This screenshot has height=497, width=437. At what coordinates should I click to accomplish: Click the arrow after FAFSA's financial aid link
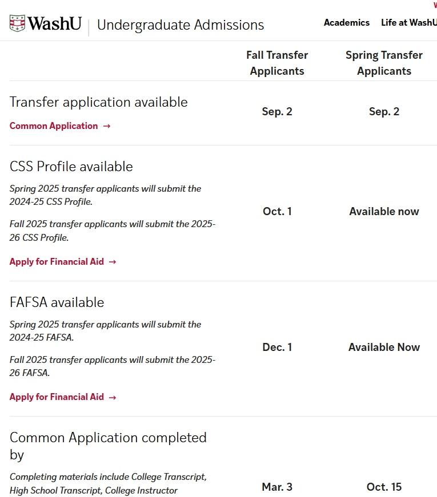click(x=113, y=397)
